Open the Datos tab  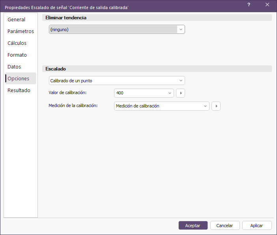(x=14, y=67)
